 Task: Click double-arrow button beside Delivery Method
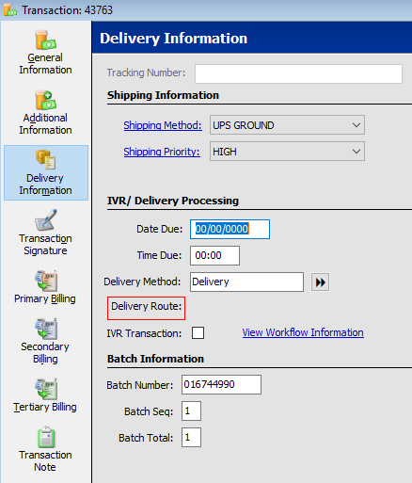[320, 282]
